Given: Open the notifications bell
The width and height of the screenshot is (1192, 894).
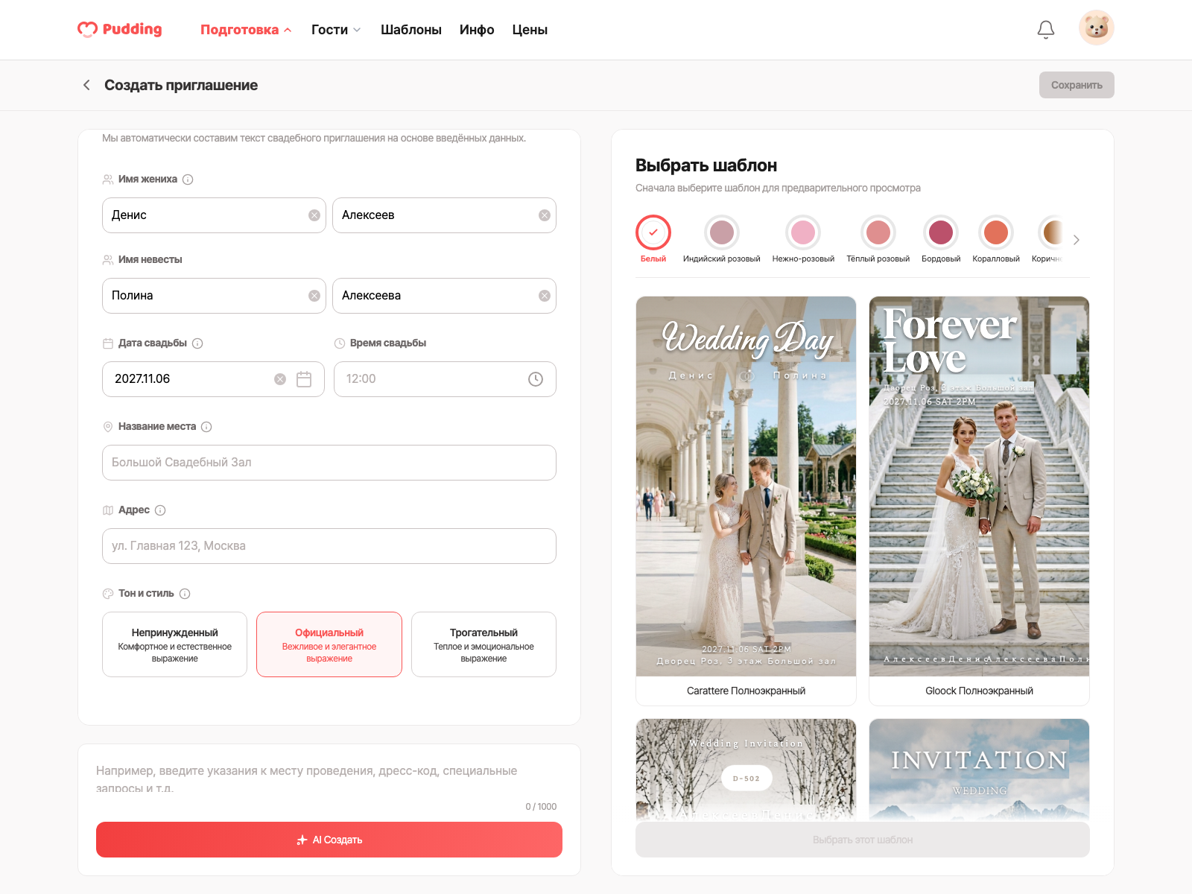Looking at the screenshot, I should point(1046,29).
